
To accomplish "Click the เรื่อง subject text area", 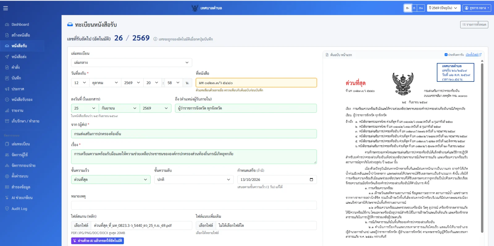I will pyautogui.click(x=194, y=156).
